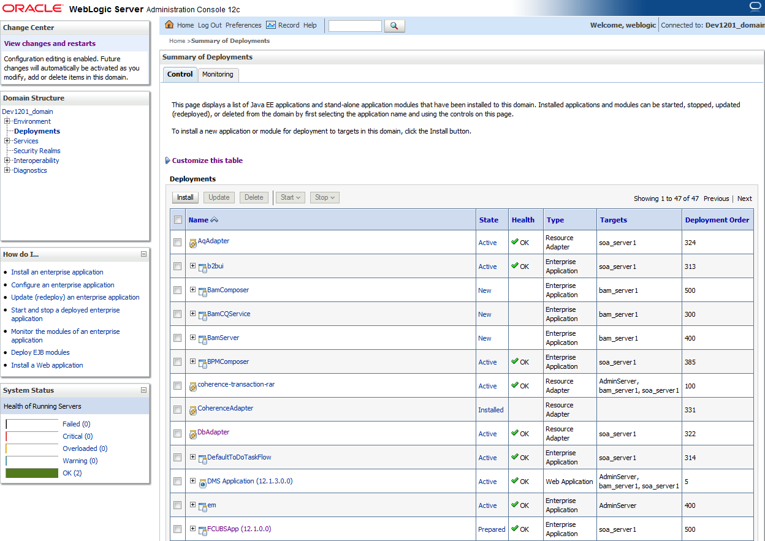The width and height of the screenshot is (765, 541).
Task: Click the DefaultToDoTaskFlow application icon
Action: (203, 458)
